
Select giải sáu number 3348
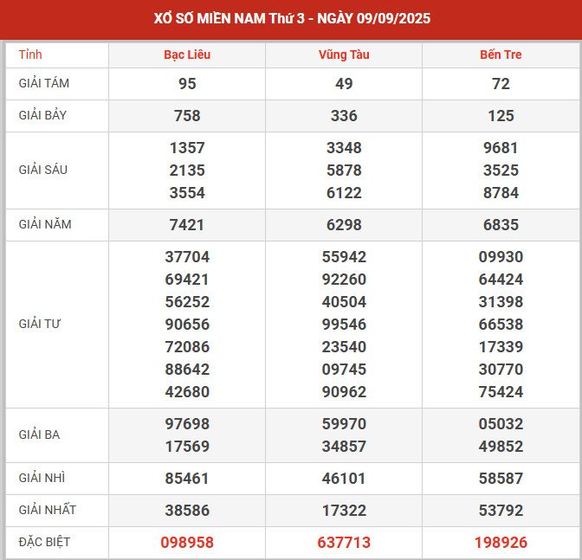click(344, 148)
